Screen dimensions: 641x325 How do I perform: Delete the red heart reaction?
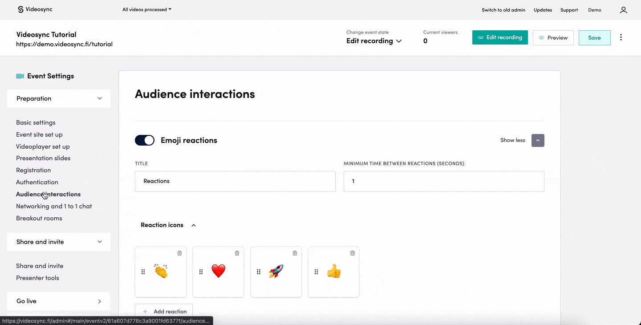[237, 253]
